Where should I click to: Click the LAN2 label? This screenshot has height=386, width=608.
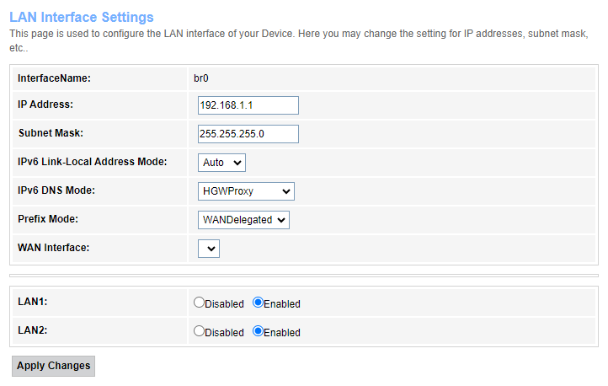(32, 330)
